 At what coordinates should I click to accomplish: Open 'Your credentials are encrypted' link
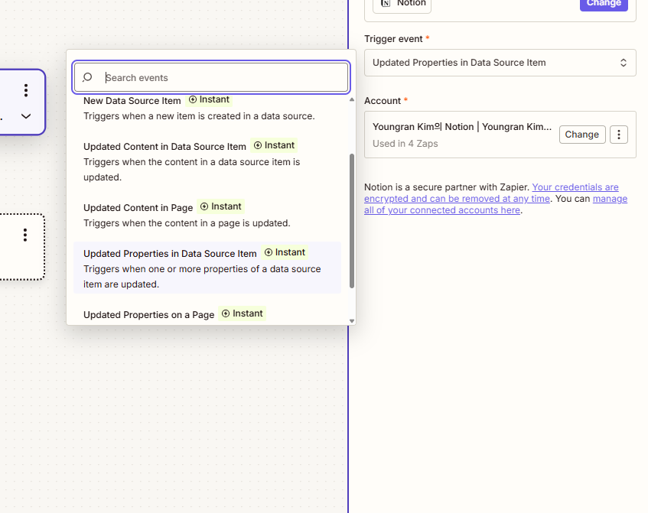pyautogui.click(x=491, y=193)
